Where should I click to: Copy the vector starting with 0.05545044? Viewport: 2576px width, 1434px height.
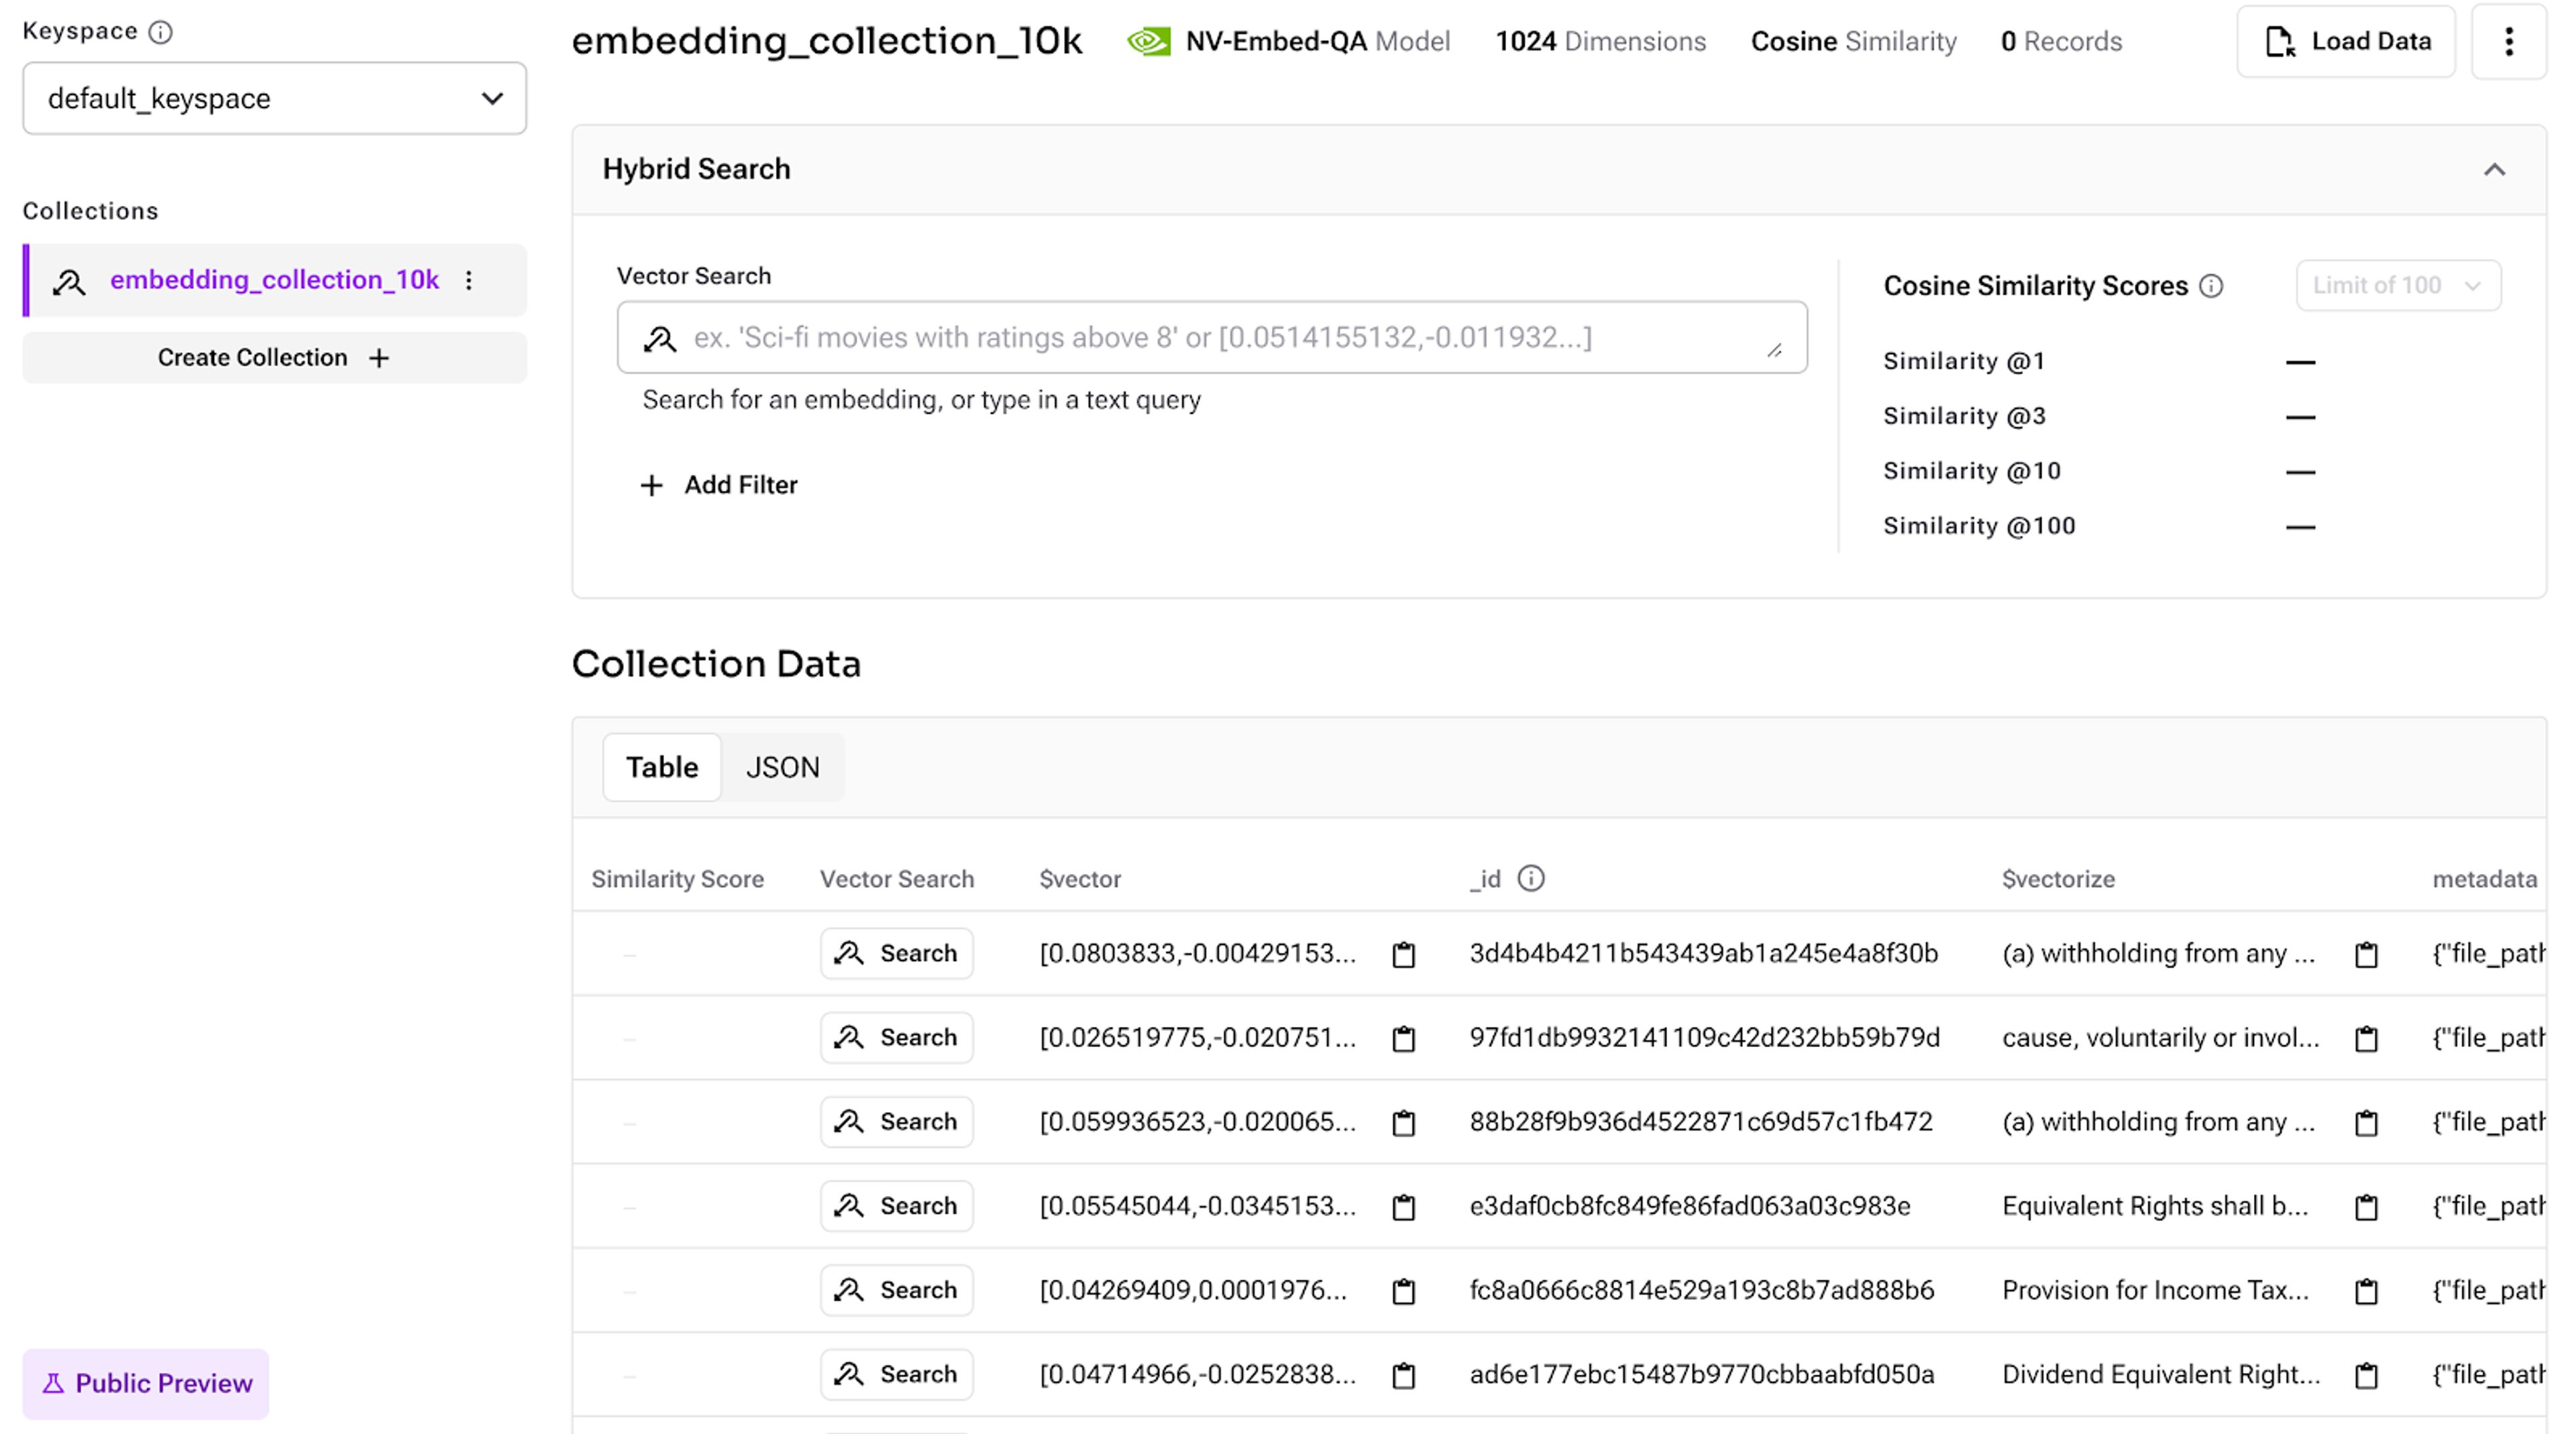[1403, 1207]
